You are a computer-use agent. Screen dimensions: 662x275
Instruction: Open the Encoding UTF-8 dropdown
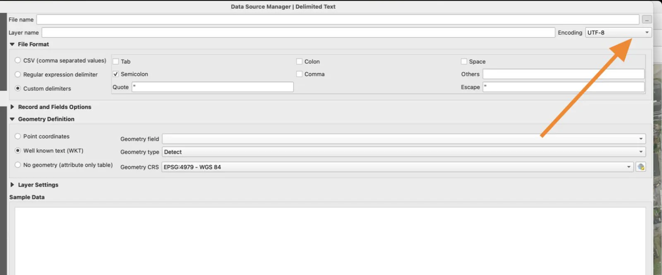(x=618, y=33)
